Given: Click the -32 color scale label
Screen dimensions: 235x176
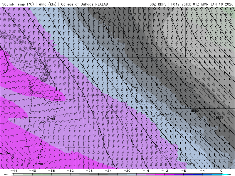Looking at the screenshot, I should point(70,171).
